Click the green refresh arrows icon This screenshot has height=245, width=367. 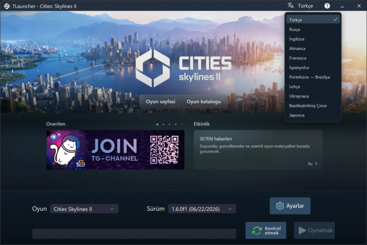[x=257, y=231]
